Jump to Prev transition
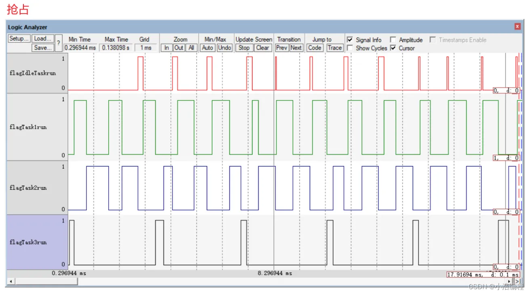This screenshot has width=530, height=294. pyautogui.click(x=282, y=48)
